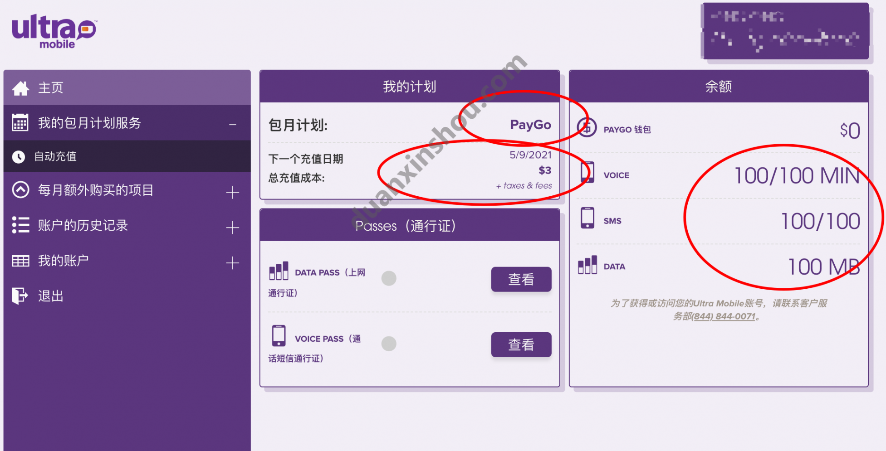The width and height of the screenshot is (886, 451).
Task: Click 查看 button for VOICE PASS
Action: pos(521,344)
